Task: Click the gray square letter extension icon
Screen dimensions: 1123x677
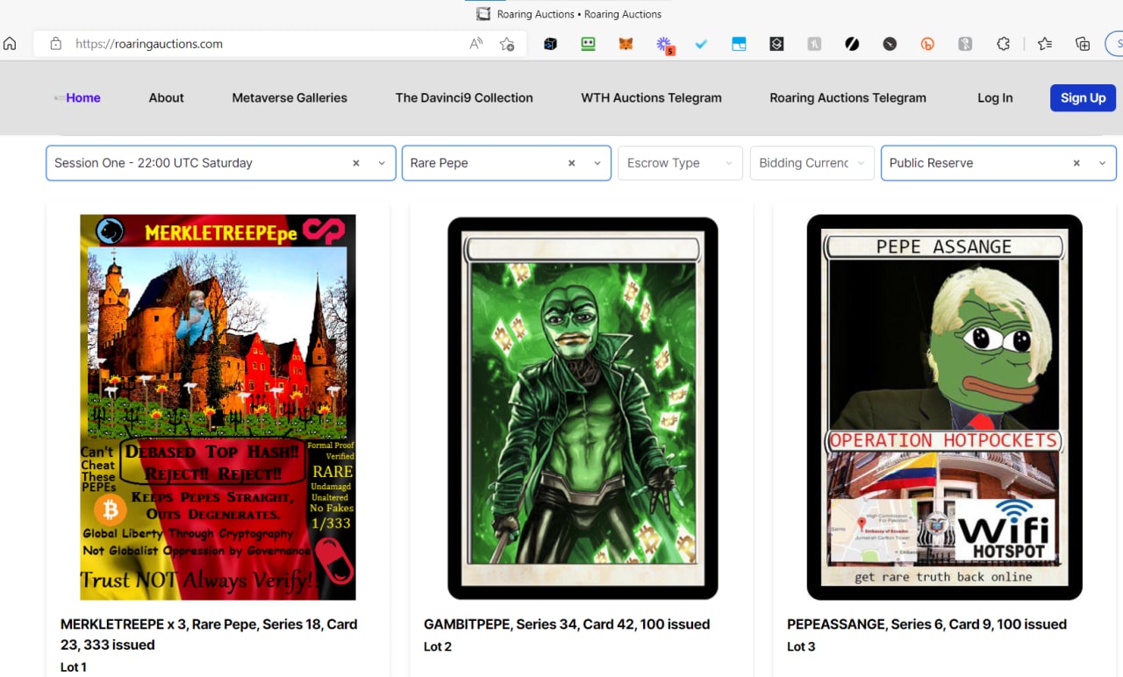Action: pos(814,44)
